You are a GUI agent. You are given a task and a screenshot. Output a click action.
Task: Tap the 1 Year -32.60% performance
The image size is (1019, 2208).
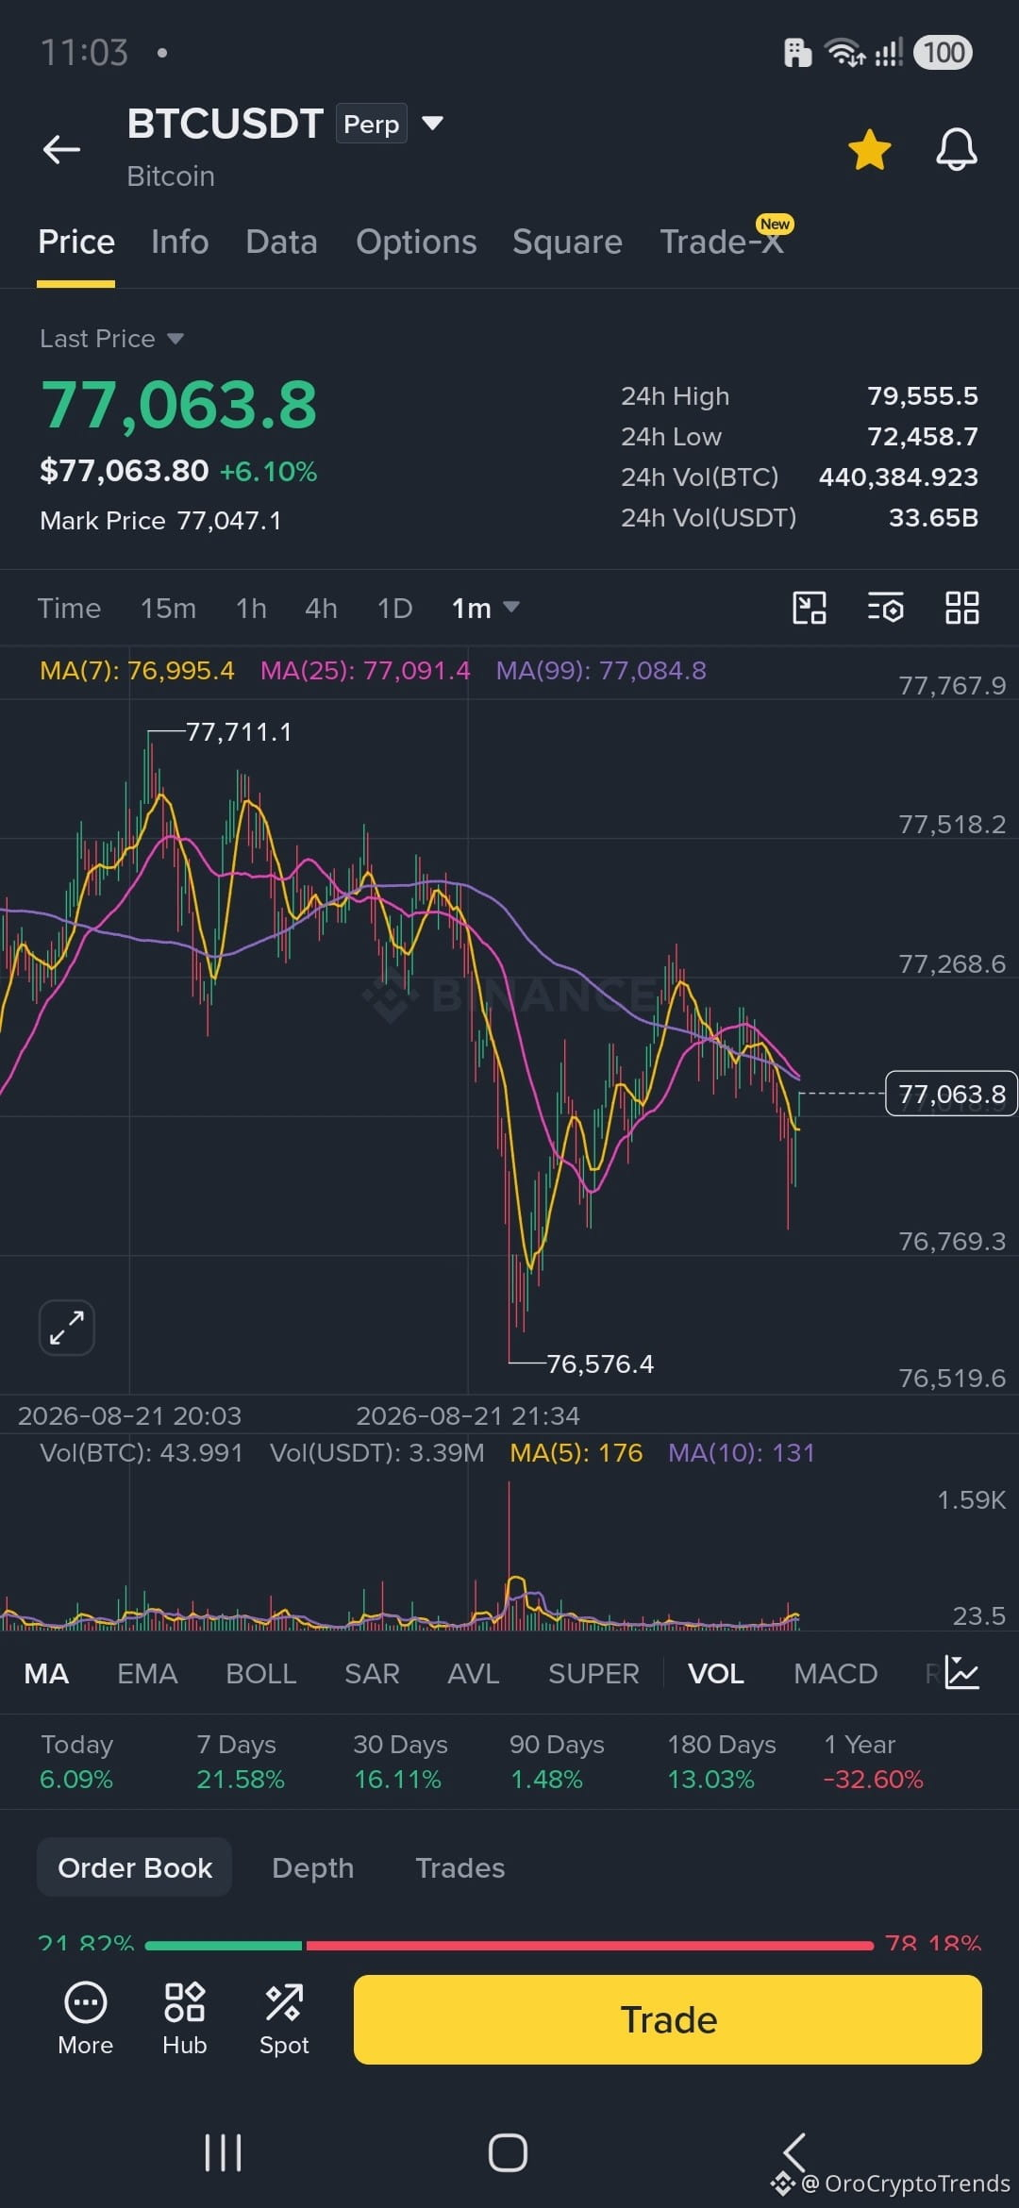[x=874, y=1762]
